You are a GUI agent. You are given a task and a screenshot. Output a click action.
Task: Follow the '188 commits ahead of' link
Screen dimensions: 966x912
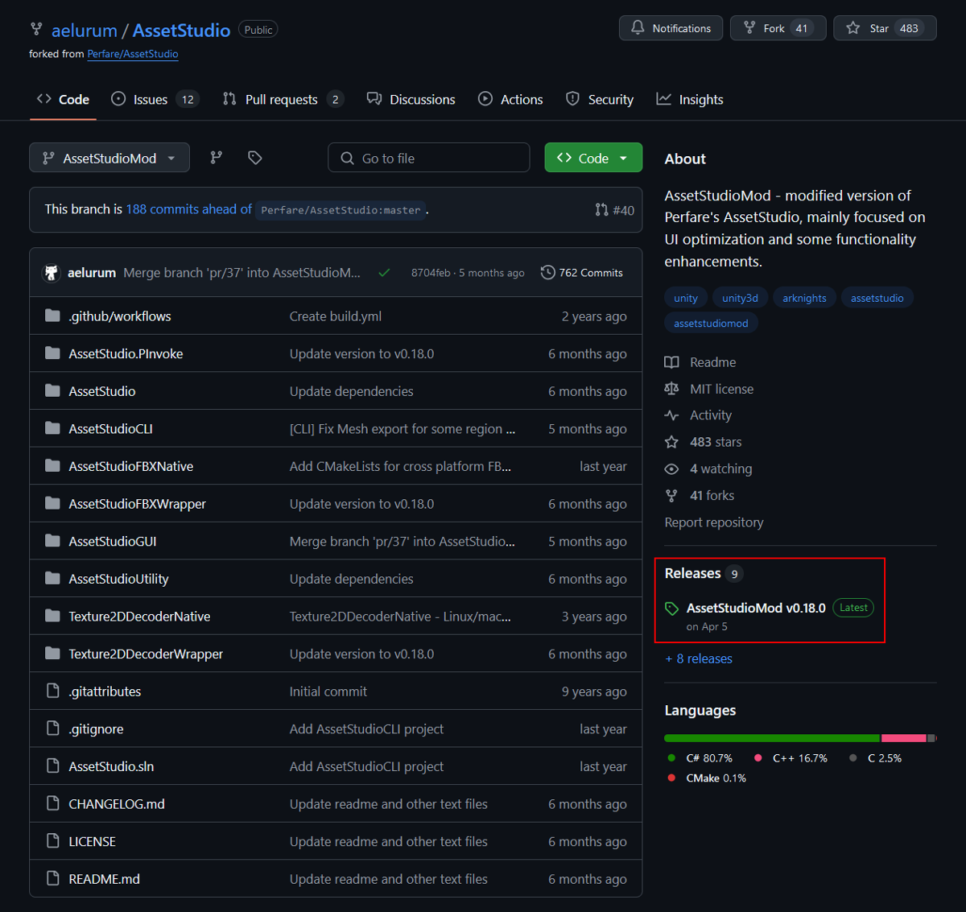(x=188, y=209)
